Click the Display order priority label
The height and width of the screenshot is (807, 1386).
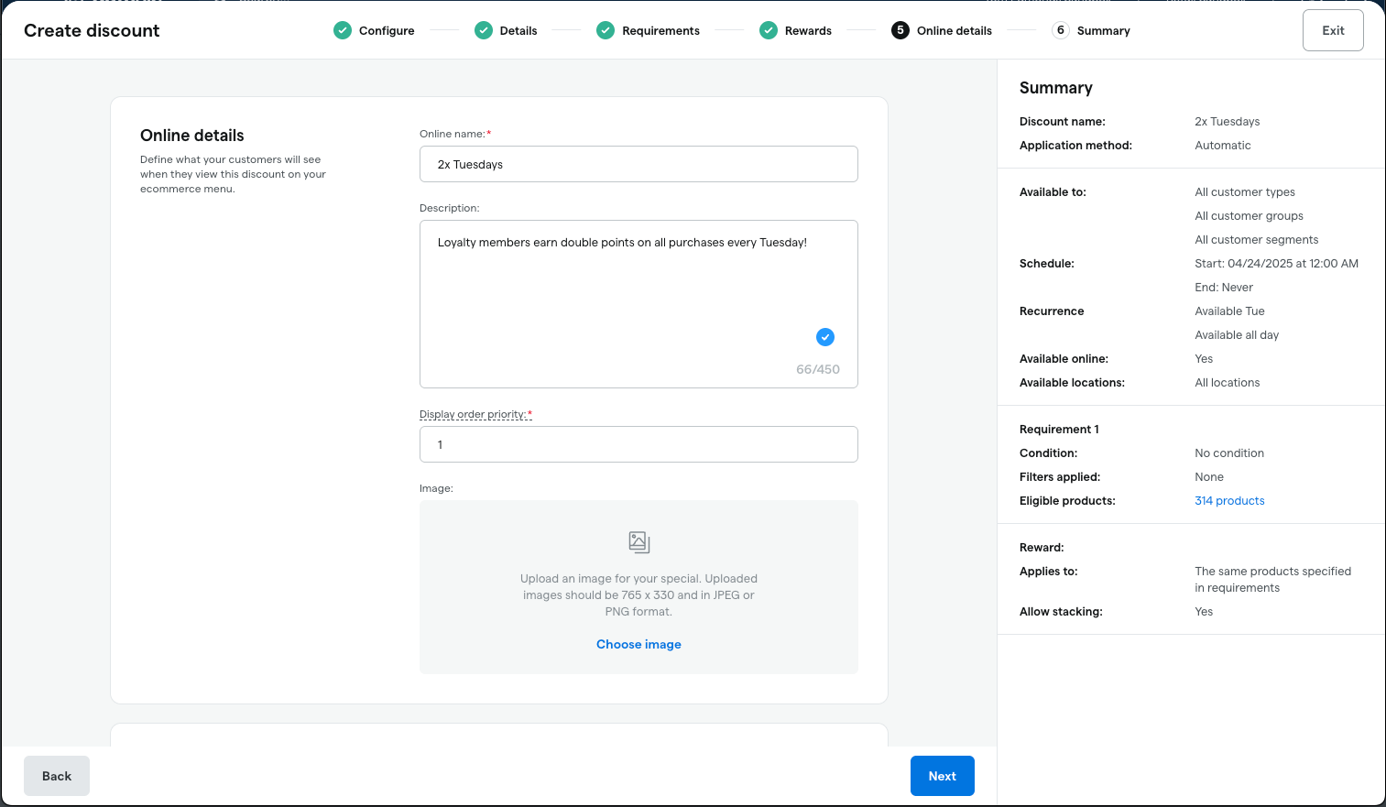click(474, 414)
